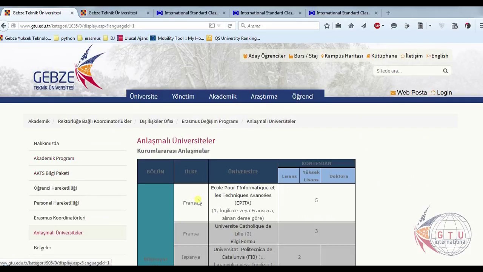Click the gray shield extension icon

tap(442, 26)
